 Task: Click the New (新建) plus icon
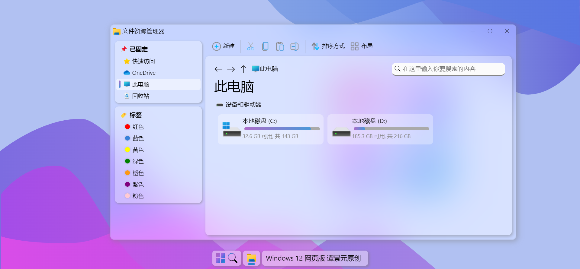[x=216, y=46]
